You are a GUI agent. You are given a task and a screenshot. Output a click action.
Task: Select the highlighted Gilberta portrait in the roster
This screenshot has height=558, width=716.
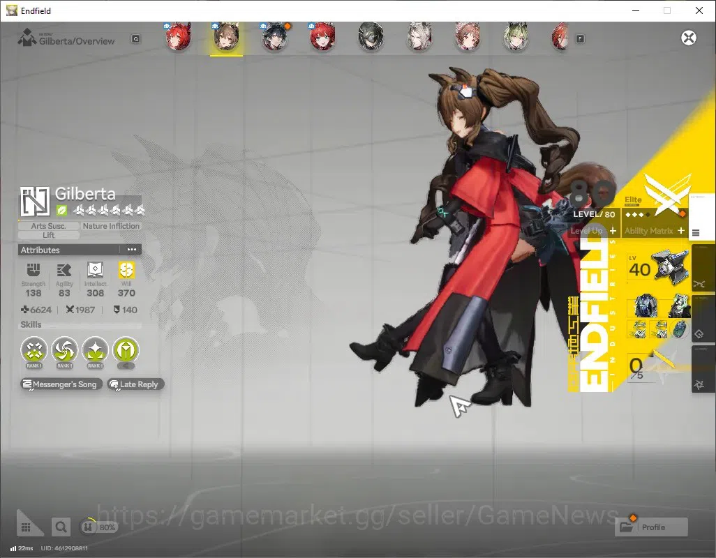click(227, 37)
